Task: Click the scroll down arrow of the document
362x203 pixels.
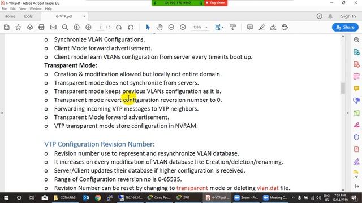Action: coord(343,190)
